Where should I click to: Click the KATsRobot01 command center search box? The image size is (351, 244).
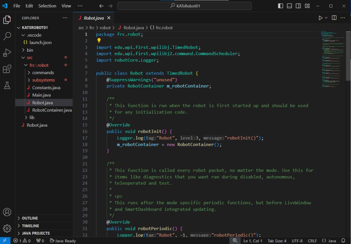(184, 6)
